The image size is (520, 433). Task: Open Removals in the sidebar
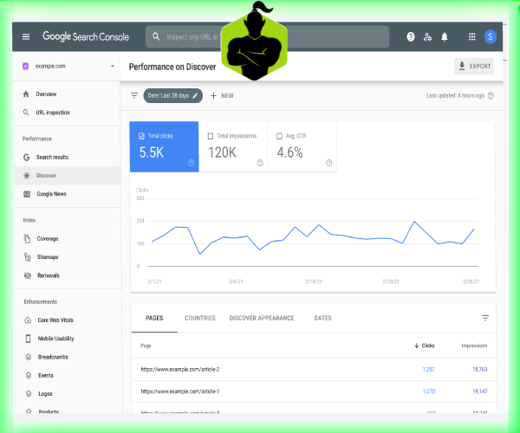(48, 275)
